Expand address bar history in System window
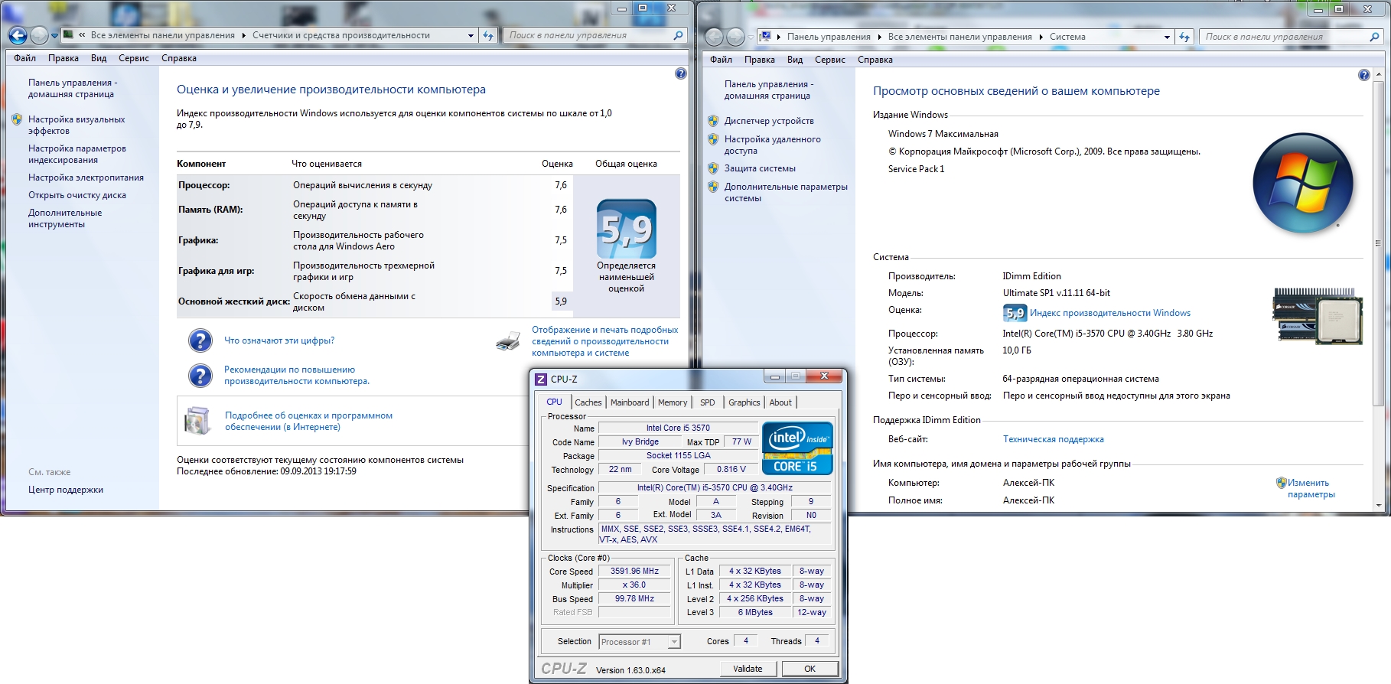Screen dimensions: 1391x684 pyautogui.click(x=1167, y=37)
